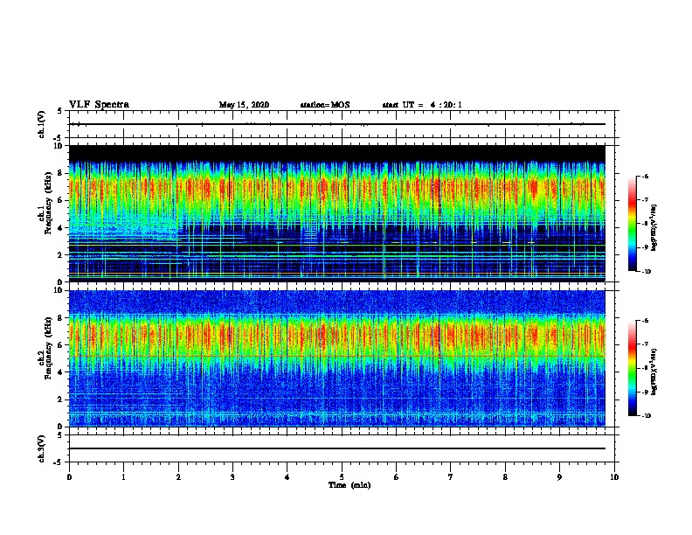Click the ch.2 spectrogram plot
The height and width of the screenshot is (535, 692).
337,358
